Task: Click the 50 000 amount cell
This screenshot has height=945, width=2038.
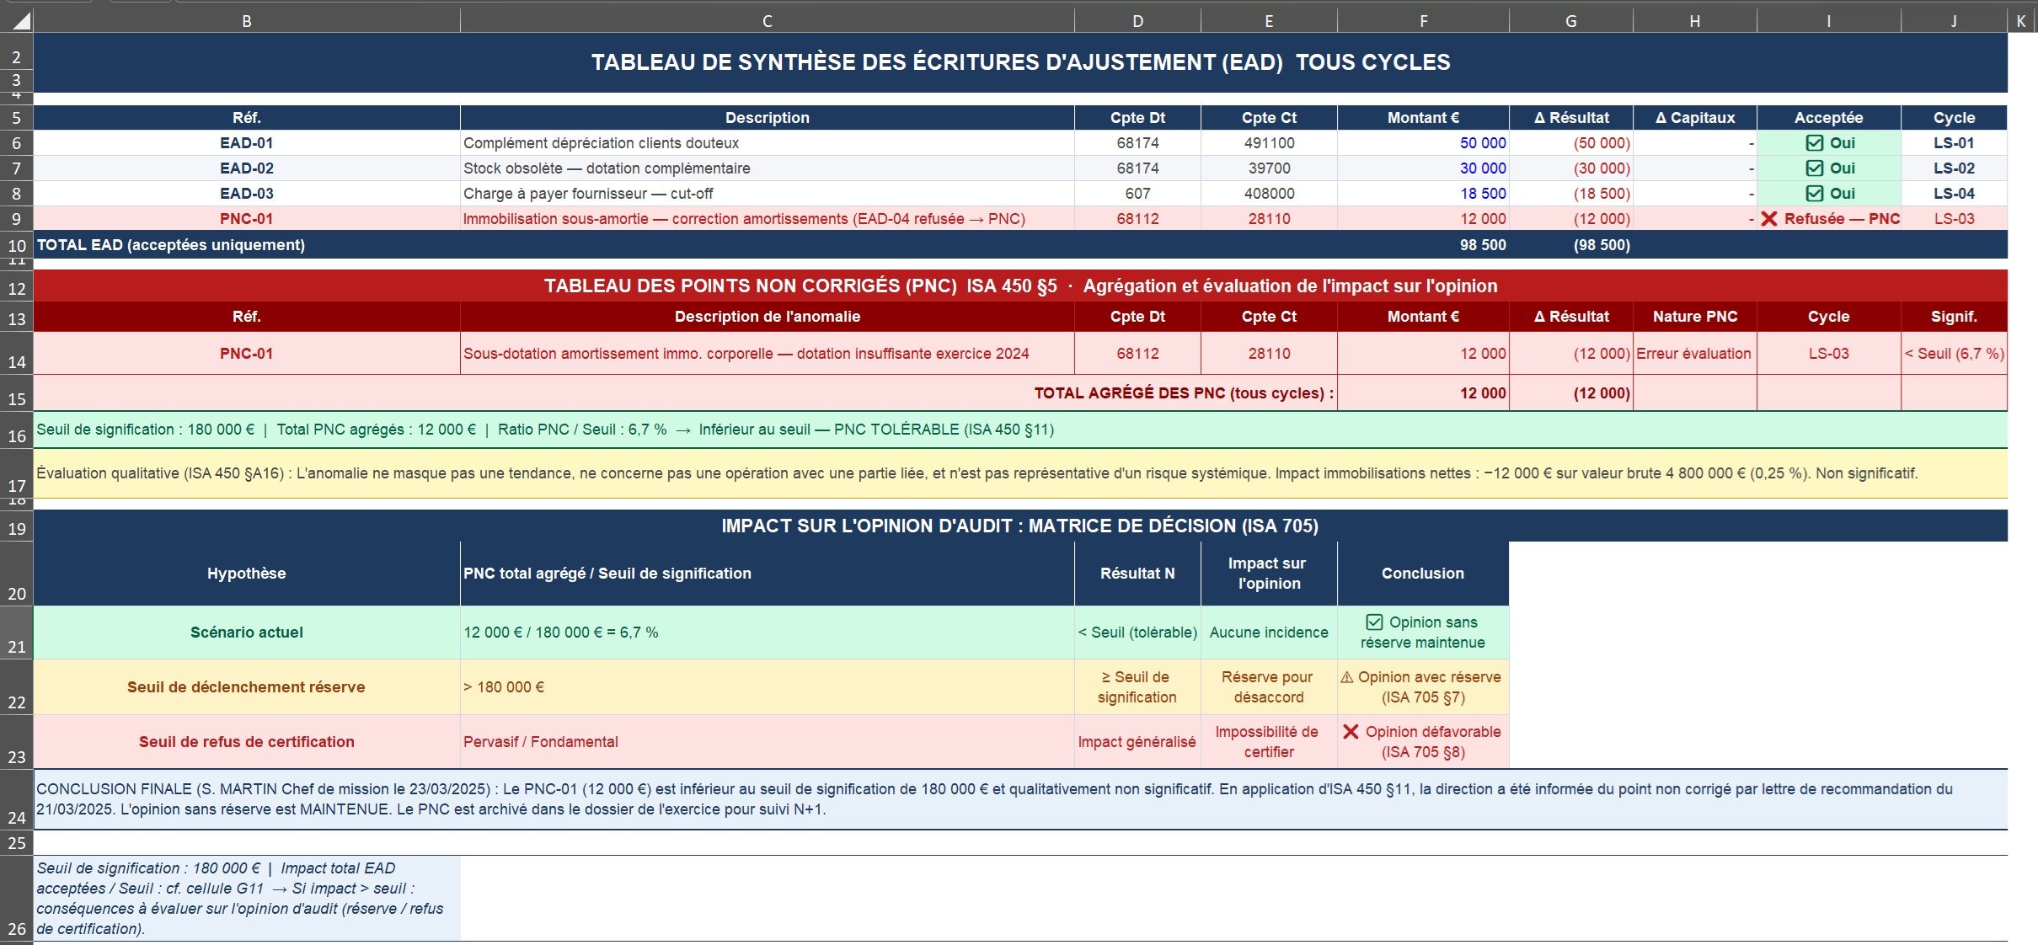Action: click(x=1423, y=143)
